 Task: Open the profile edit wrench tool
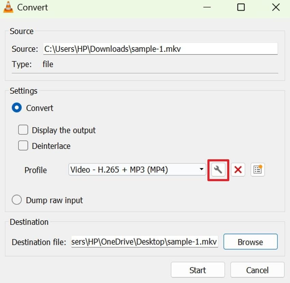pyautogui.click(x=218, y=170)
